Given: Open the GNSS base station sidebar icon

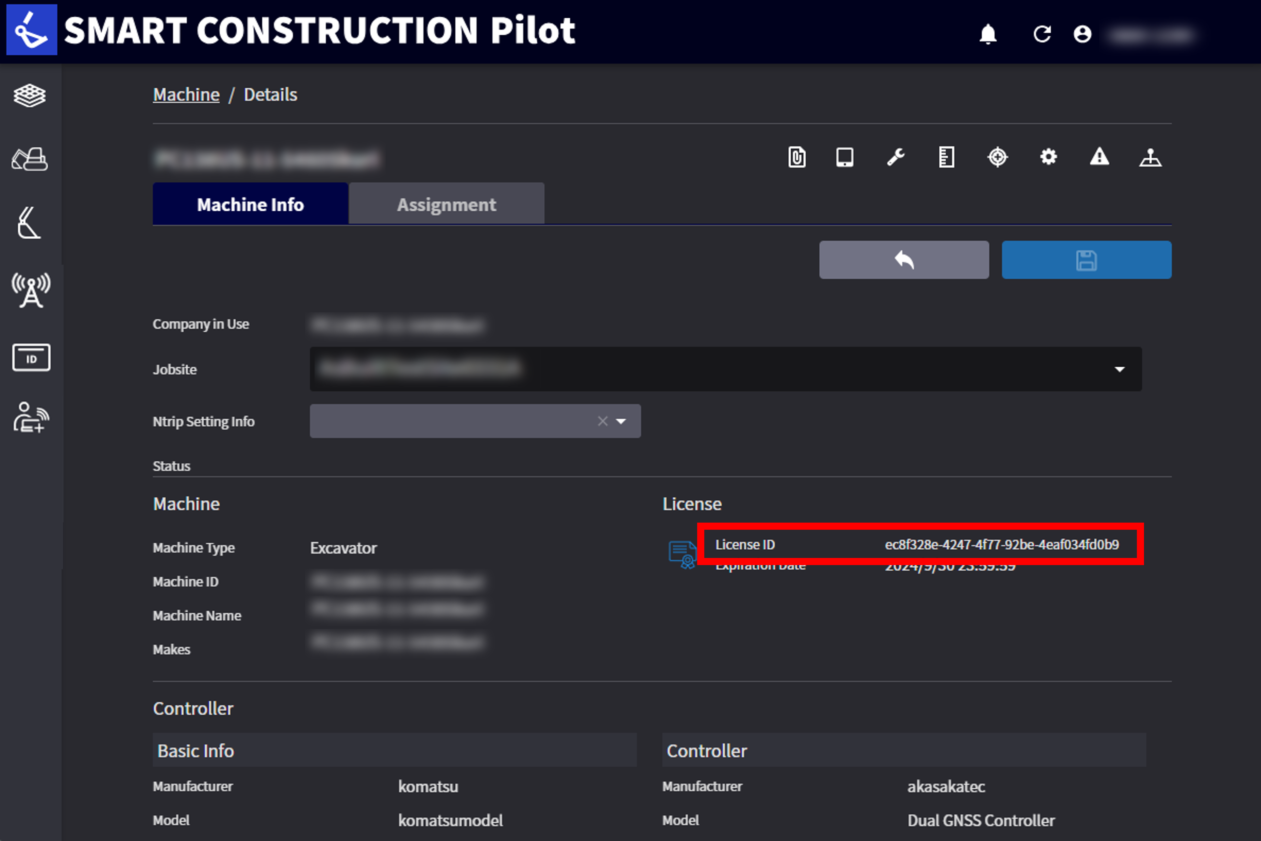Looking at the screenshot, I should point(31,290).
